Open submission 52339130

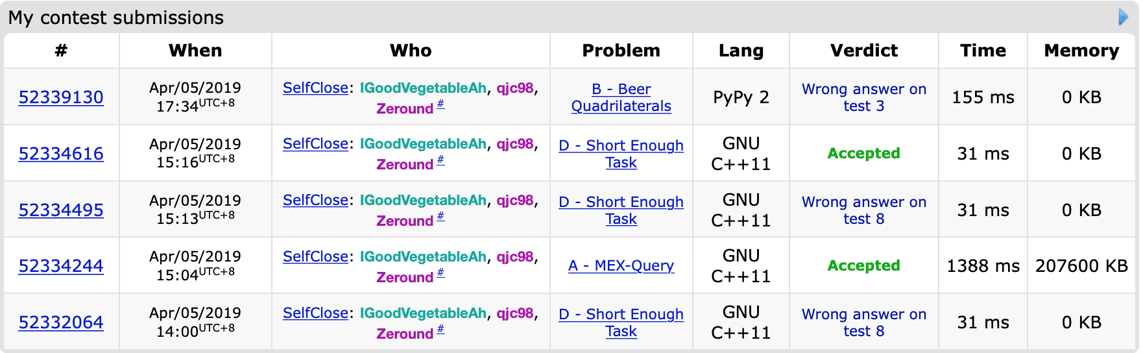(61, 97)
